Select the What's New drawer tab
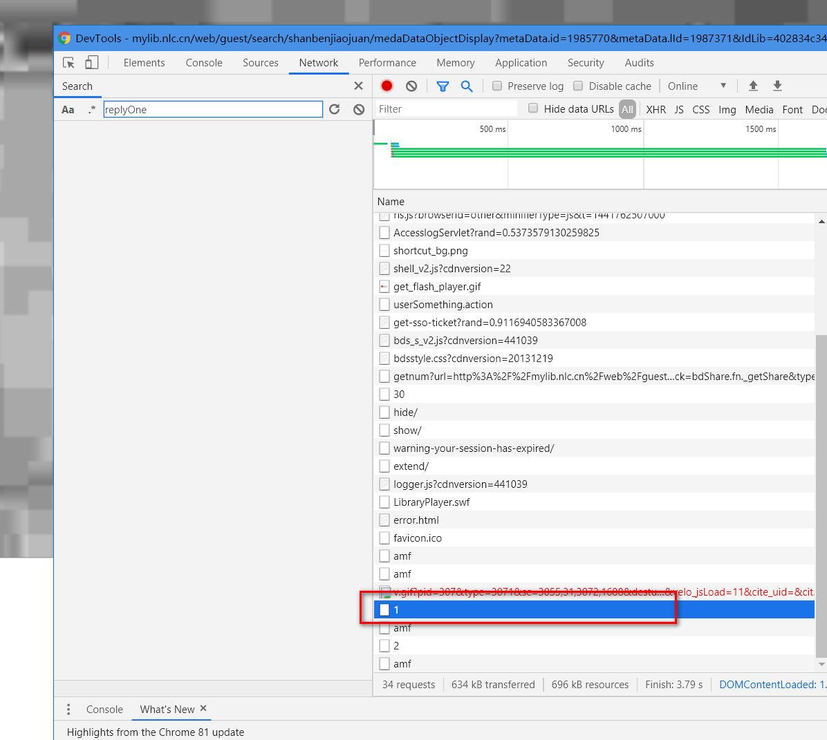 167,710
